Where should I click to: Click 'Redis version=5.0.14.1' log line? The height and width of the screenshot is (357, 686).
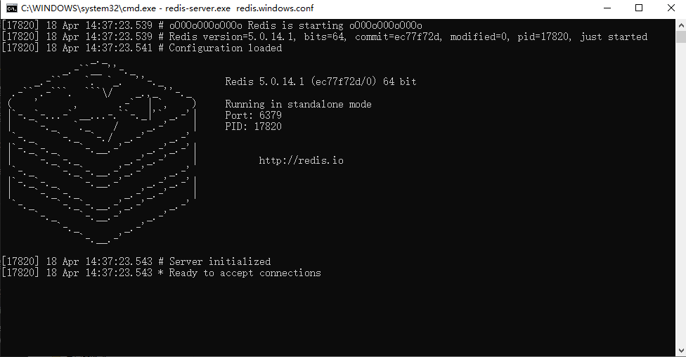point(324,37)
